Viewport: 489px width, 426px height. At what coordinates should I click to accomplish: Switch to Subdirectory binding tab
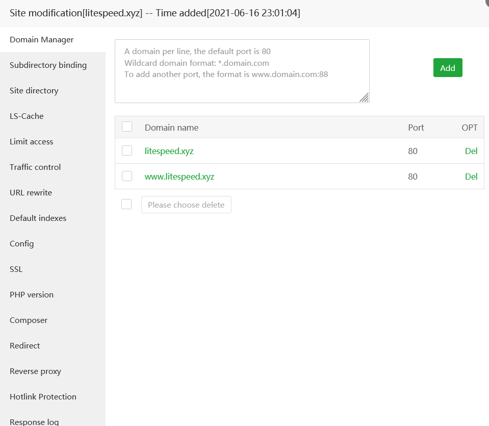(x=48, y=65)
